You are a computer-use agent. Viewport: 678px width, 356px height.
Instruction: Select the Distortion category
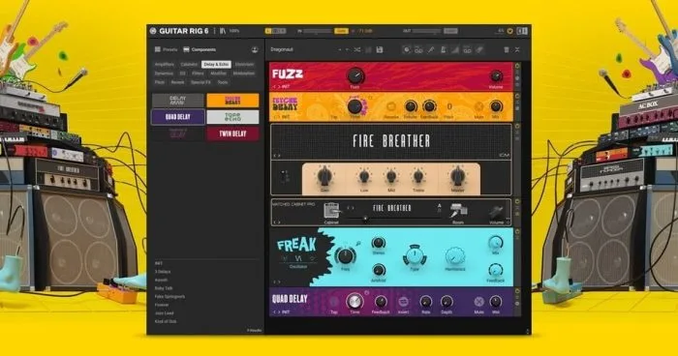[x=244, y=65]
